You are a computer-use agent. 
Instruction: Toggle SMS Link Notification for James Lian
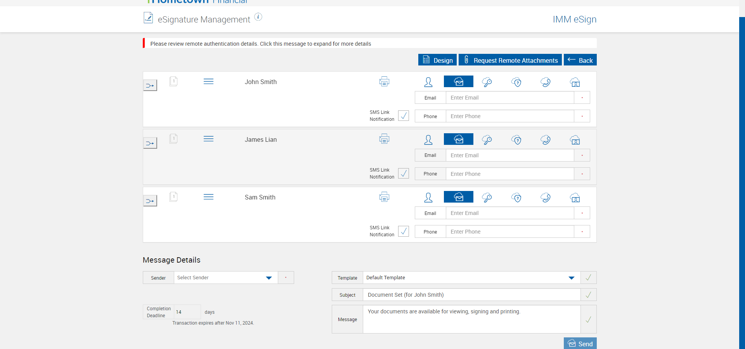(x=404, y=173)
